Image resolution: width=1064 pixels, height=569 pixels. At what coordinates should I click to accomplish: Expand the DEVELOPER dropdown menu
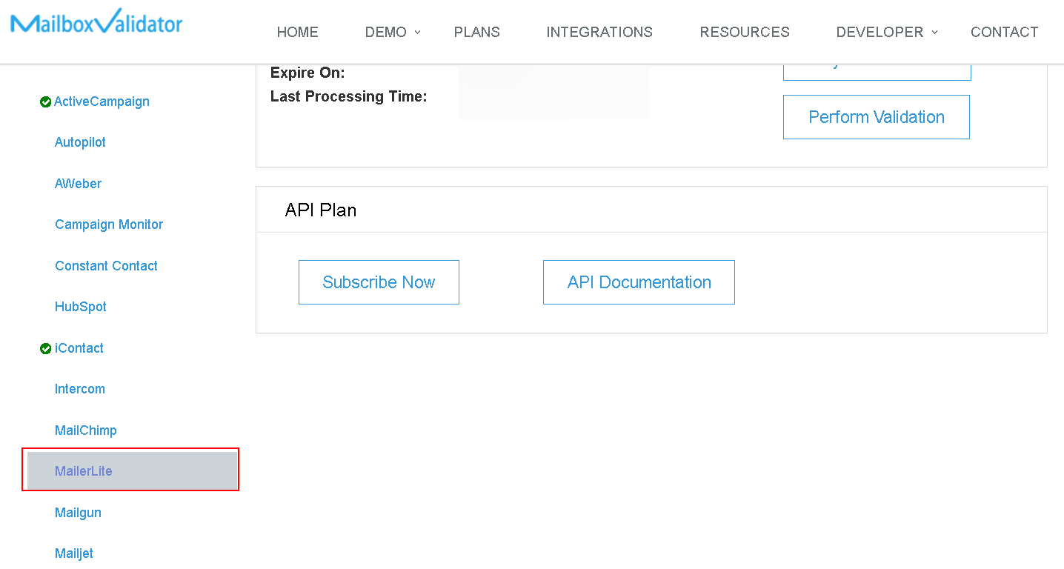click(880, 32)
